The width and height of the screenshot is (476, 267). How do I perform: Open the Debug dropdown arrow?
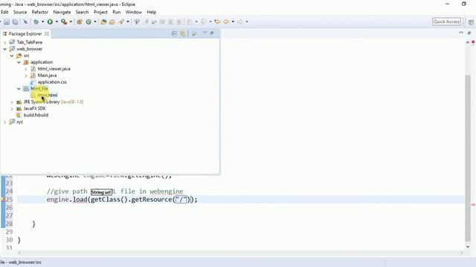pyautogui.click(x=42, y=22)
